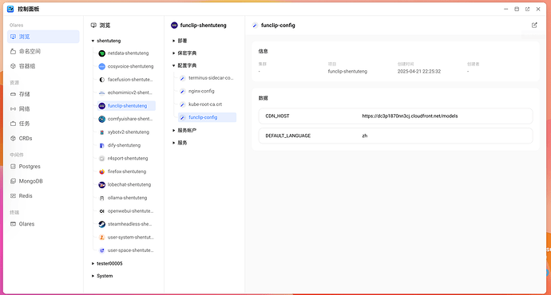Expand the tester00005 tree node
Screen dimensions: 551x295
click(93, 263)
